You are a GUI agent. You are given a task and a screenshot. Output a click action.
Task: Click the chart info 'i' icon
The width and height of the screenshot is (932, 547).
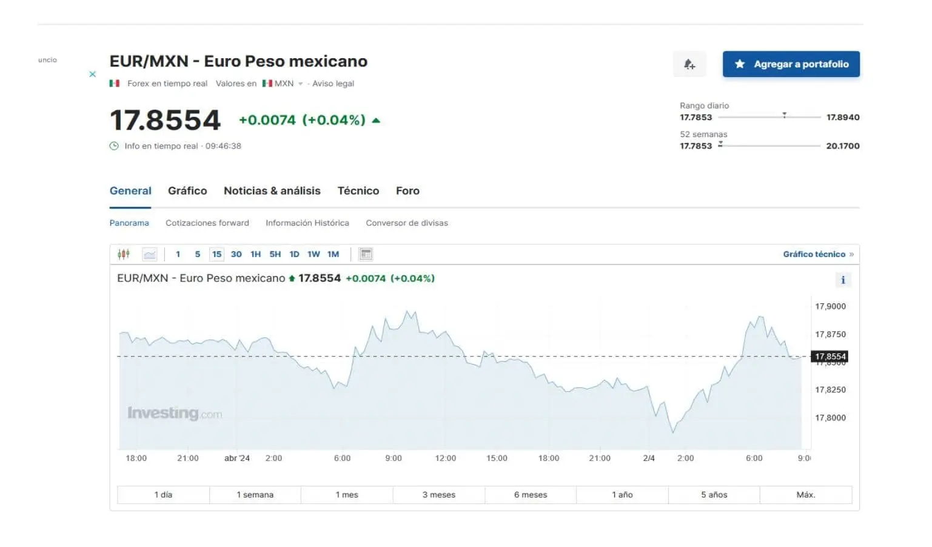843,280
